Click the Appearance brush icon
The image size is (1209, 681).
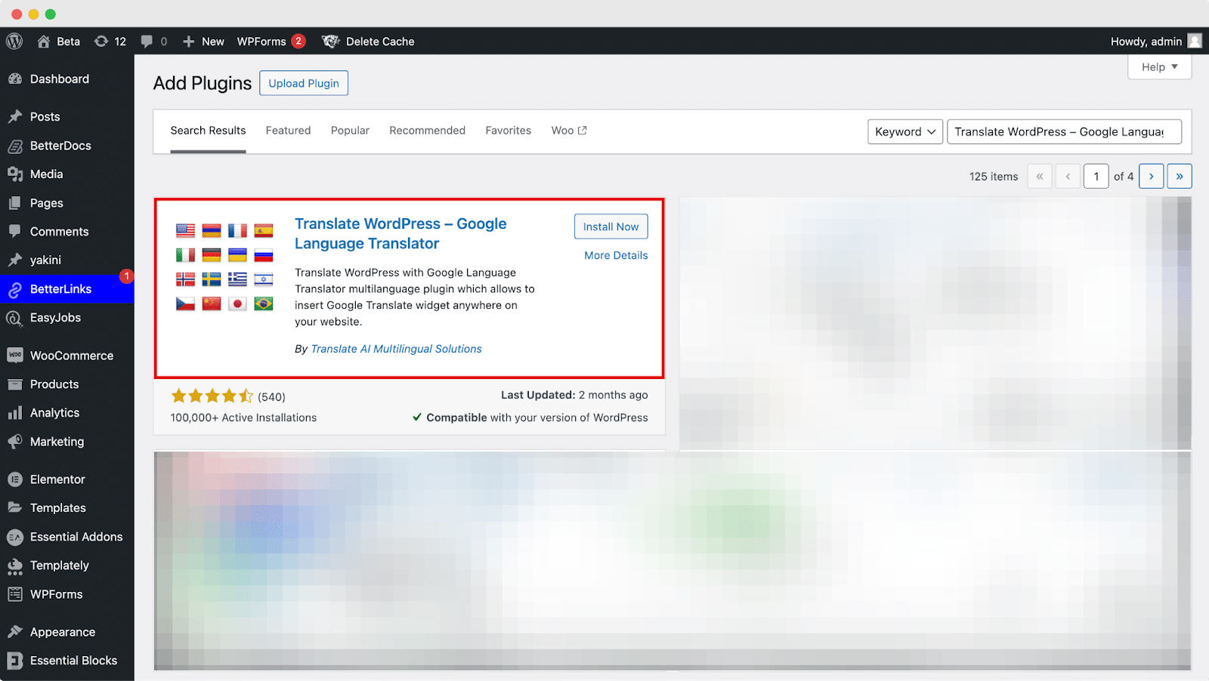pos(15,632)
